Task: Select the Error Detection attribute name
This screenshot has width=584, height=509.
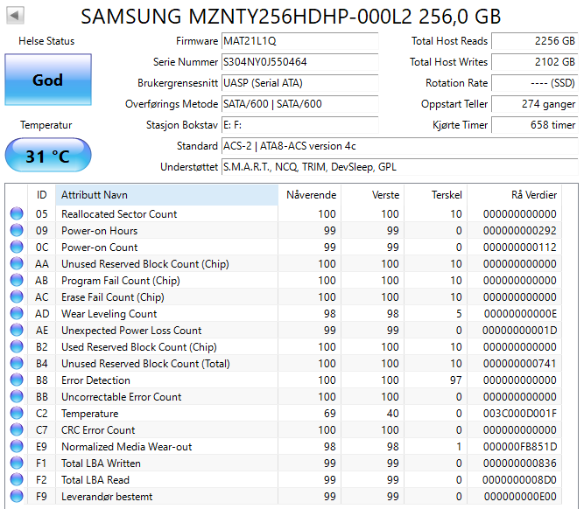Action: [x=95, y=380]
